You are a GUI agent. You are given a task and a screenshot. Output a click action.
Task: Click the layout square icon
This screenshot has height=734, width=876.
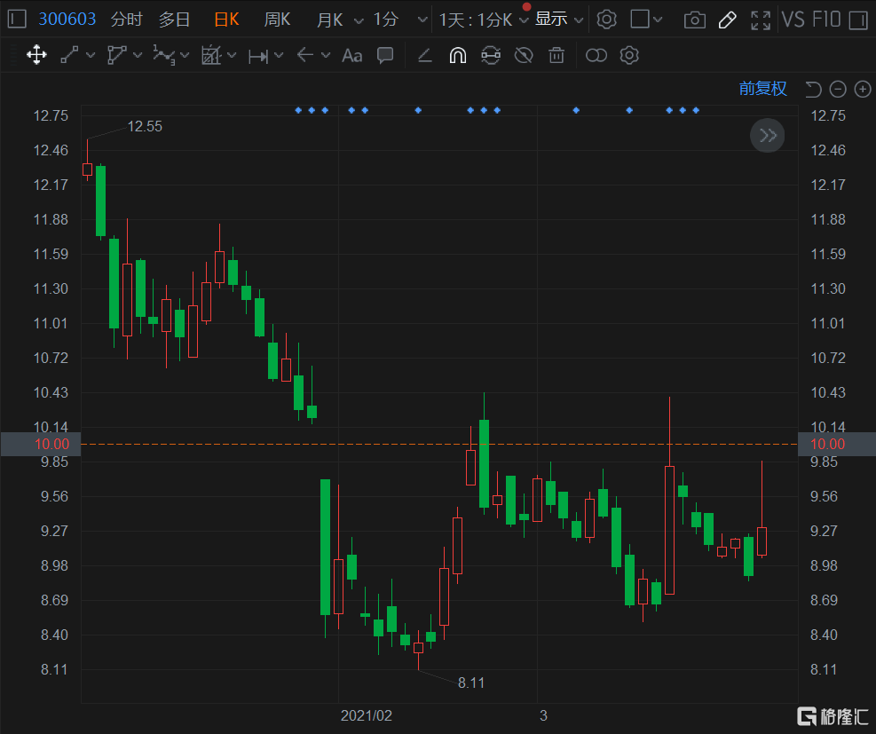coord(640,19)
